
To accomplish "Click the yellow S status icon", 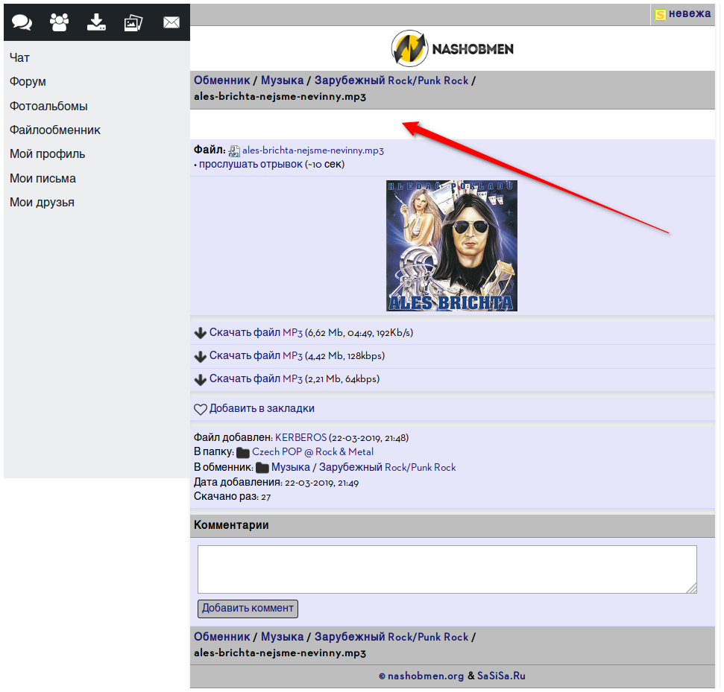I will tap(661, 15).
